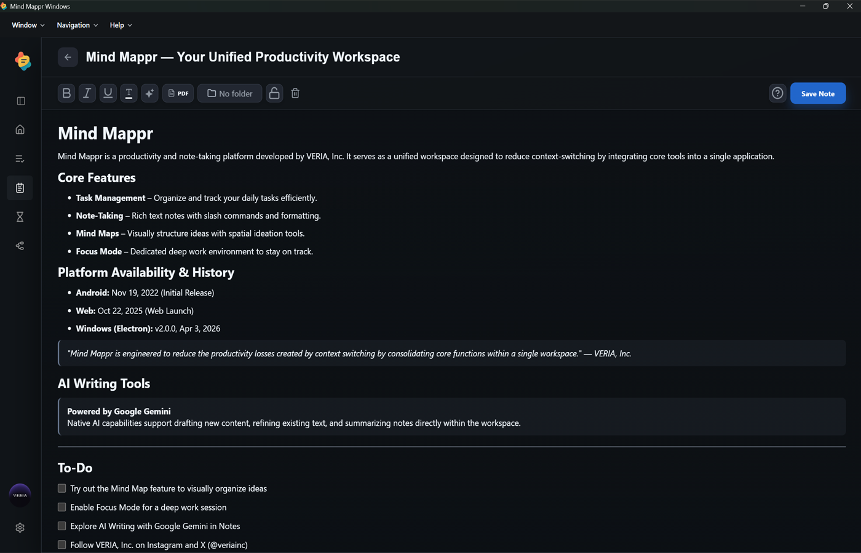Viewport: 861px width, 553px height.
Task: Click the 'To-Do' heading
Action: (75, 468)
